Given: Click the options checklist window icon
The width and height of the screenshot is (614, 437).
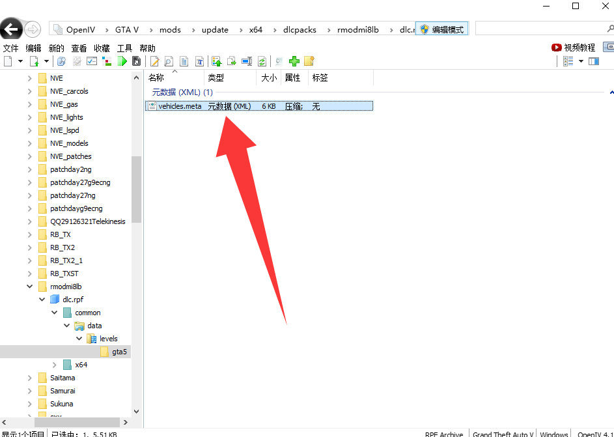Looking at the screenshot, I should pos(92,61).
